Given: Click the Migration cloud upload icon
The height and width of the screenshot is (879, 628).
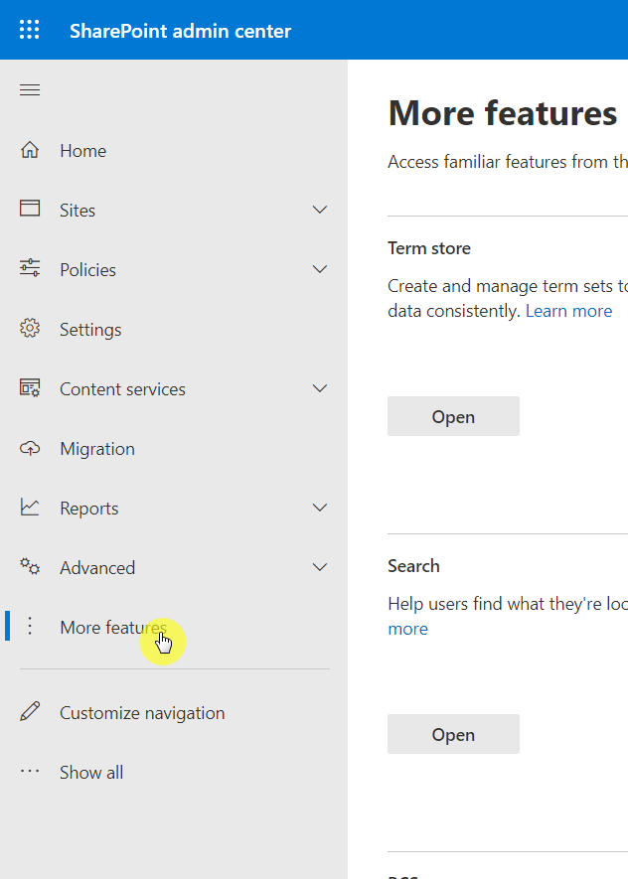Looking at the screenshot, I should (x=30, y=449).
